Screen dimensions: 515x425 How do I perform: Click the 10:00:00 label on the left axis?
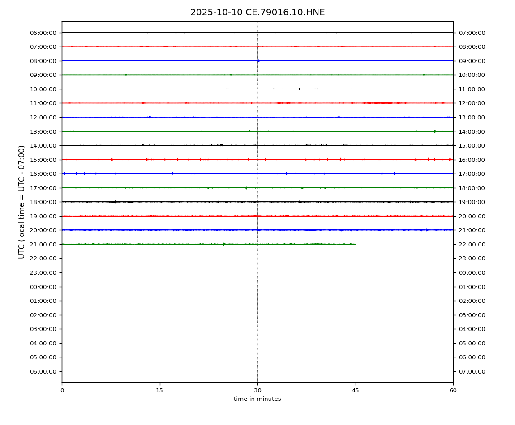43,89
